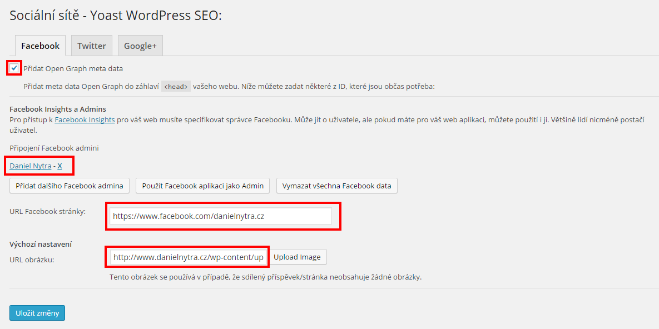Screen dimensions: 659x329
Task: Open the Google+ tab
Action: coord(140,46)
